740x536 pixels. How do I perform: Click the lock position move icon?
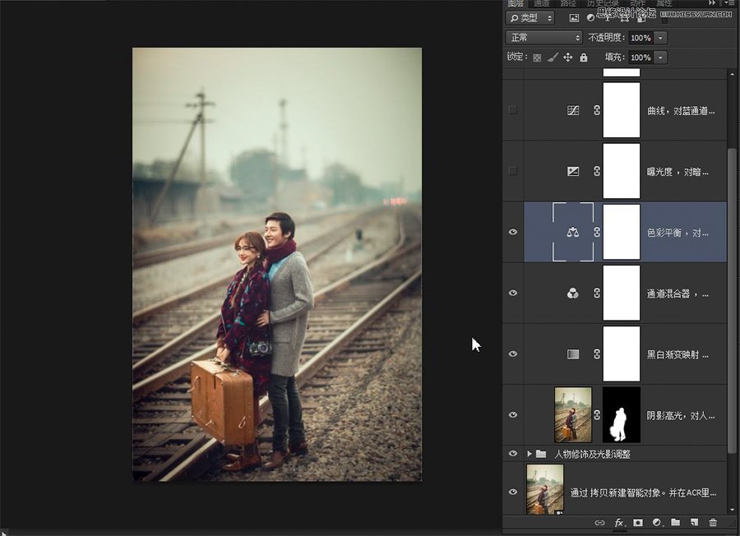coord(567,58)
